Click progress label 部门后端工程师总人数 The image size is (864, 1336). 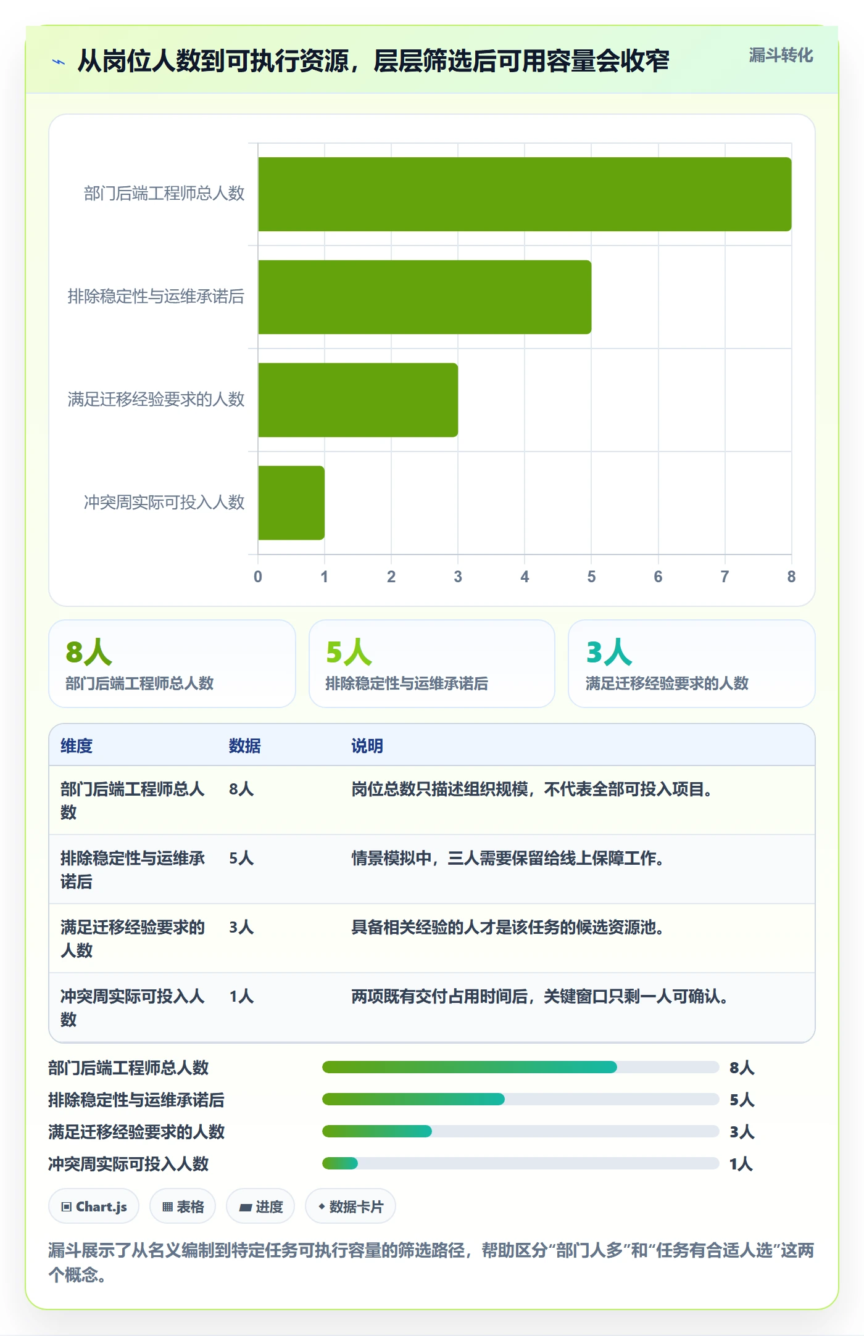(x=128, y=1068)
